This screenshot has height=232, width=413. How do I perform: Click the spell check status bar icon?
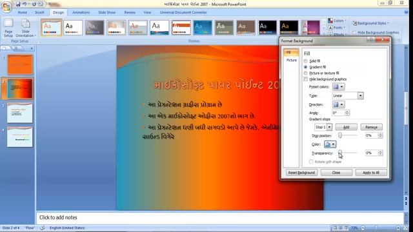click(43, 227)
